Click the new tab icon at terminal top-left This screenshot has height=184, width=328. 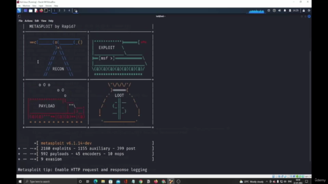tap(19, 16)
